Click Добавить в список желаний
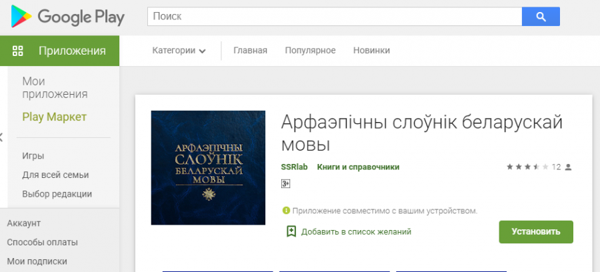 (356, 232)
